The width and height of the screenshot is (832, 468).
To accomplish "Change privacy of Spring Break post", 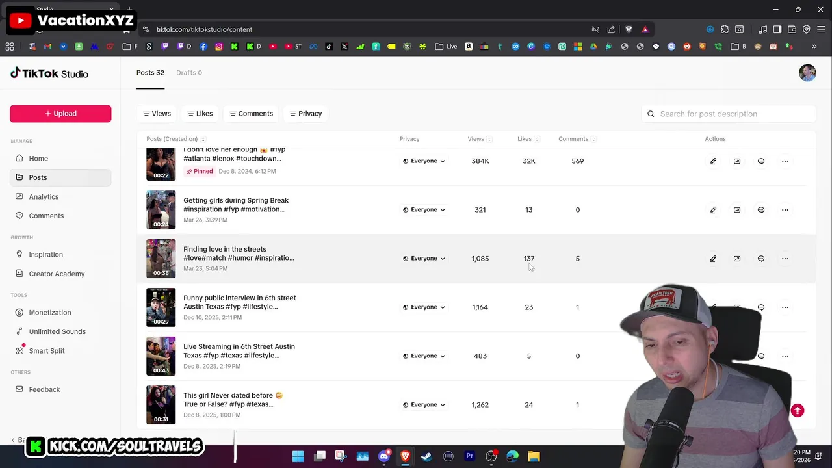I will (424, 210).
